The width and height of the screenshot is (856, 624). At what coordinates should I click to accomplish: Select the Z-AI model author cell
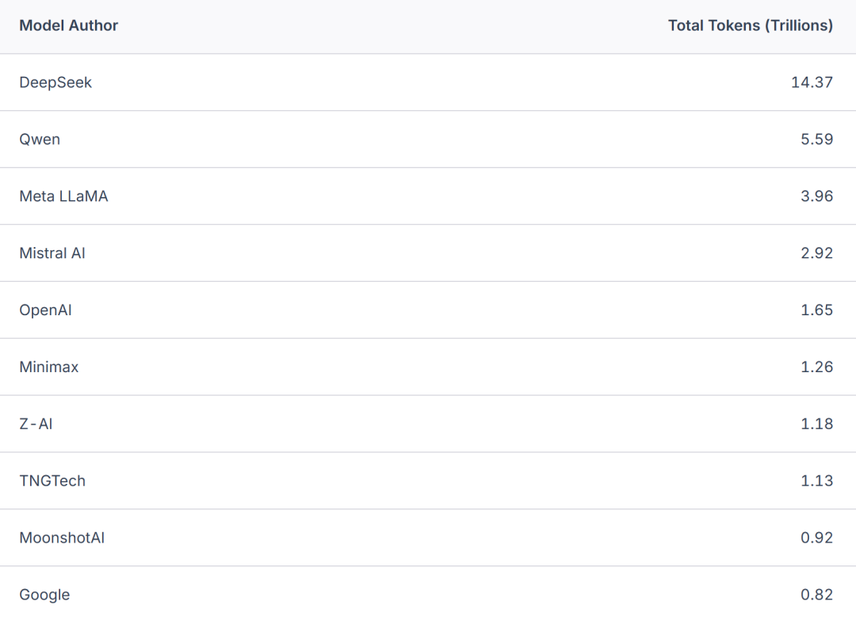click(x=36, y=424)
